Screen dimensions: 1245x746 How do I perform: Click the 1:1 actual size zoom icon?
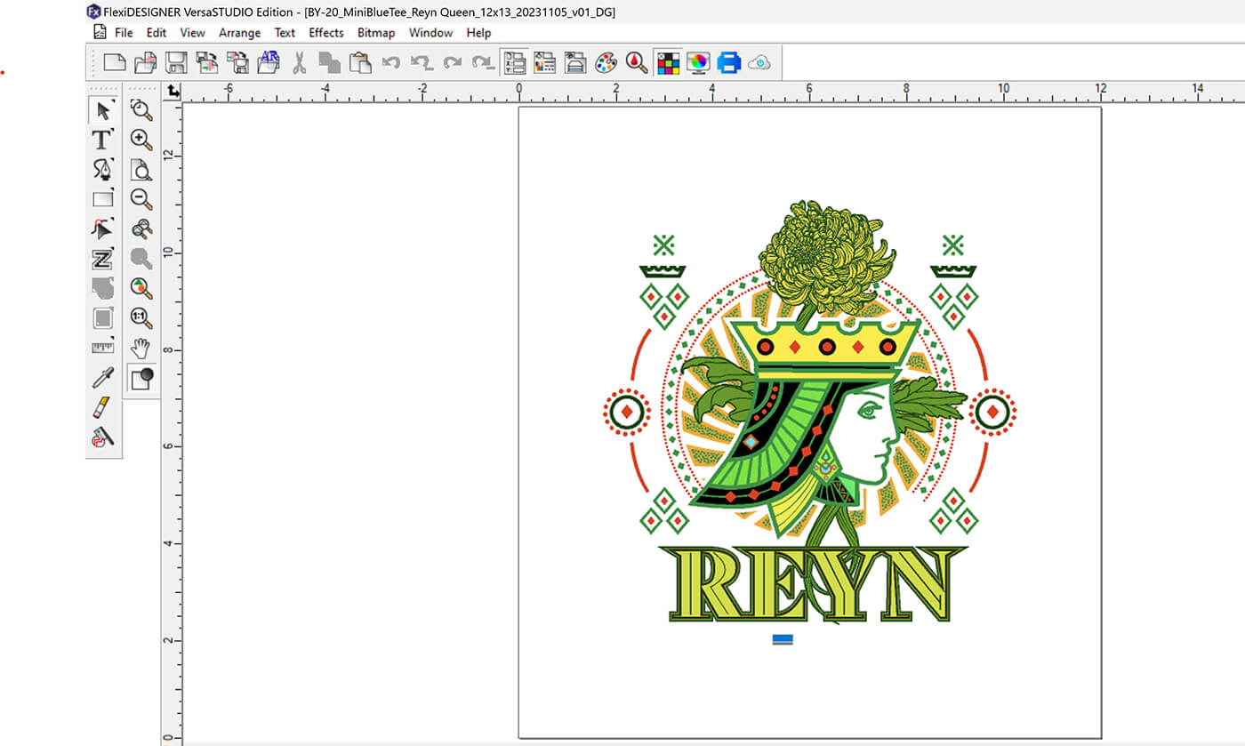pyautogui.click(x=141, y=317)
